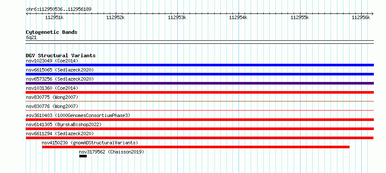Select the red bar under nsv6611294

point(200,138)
